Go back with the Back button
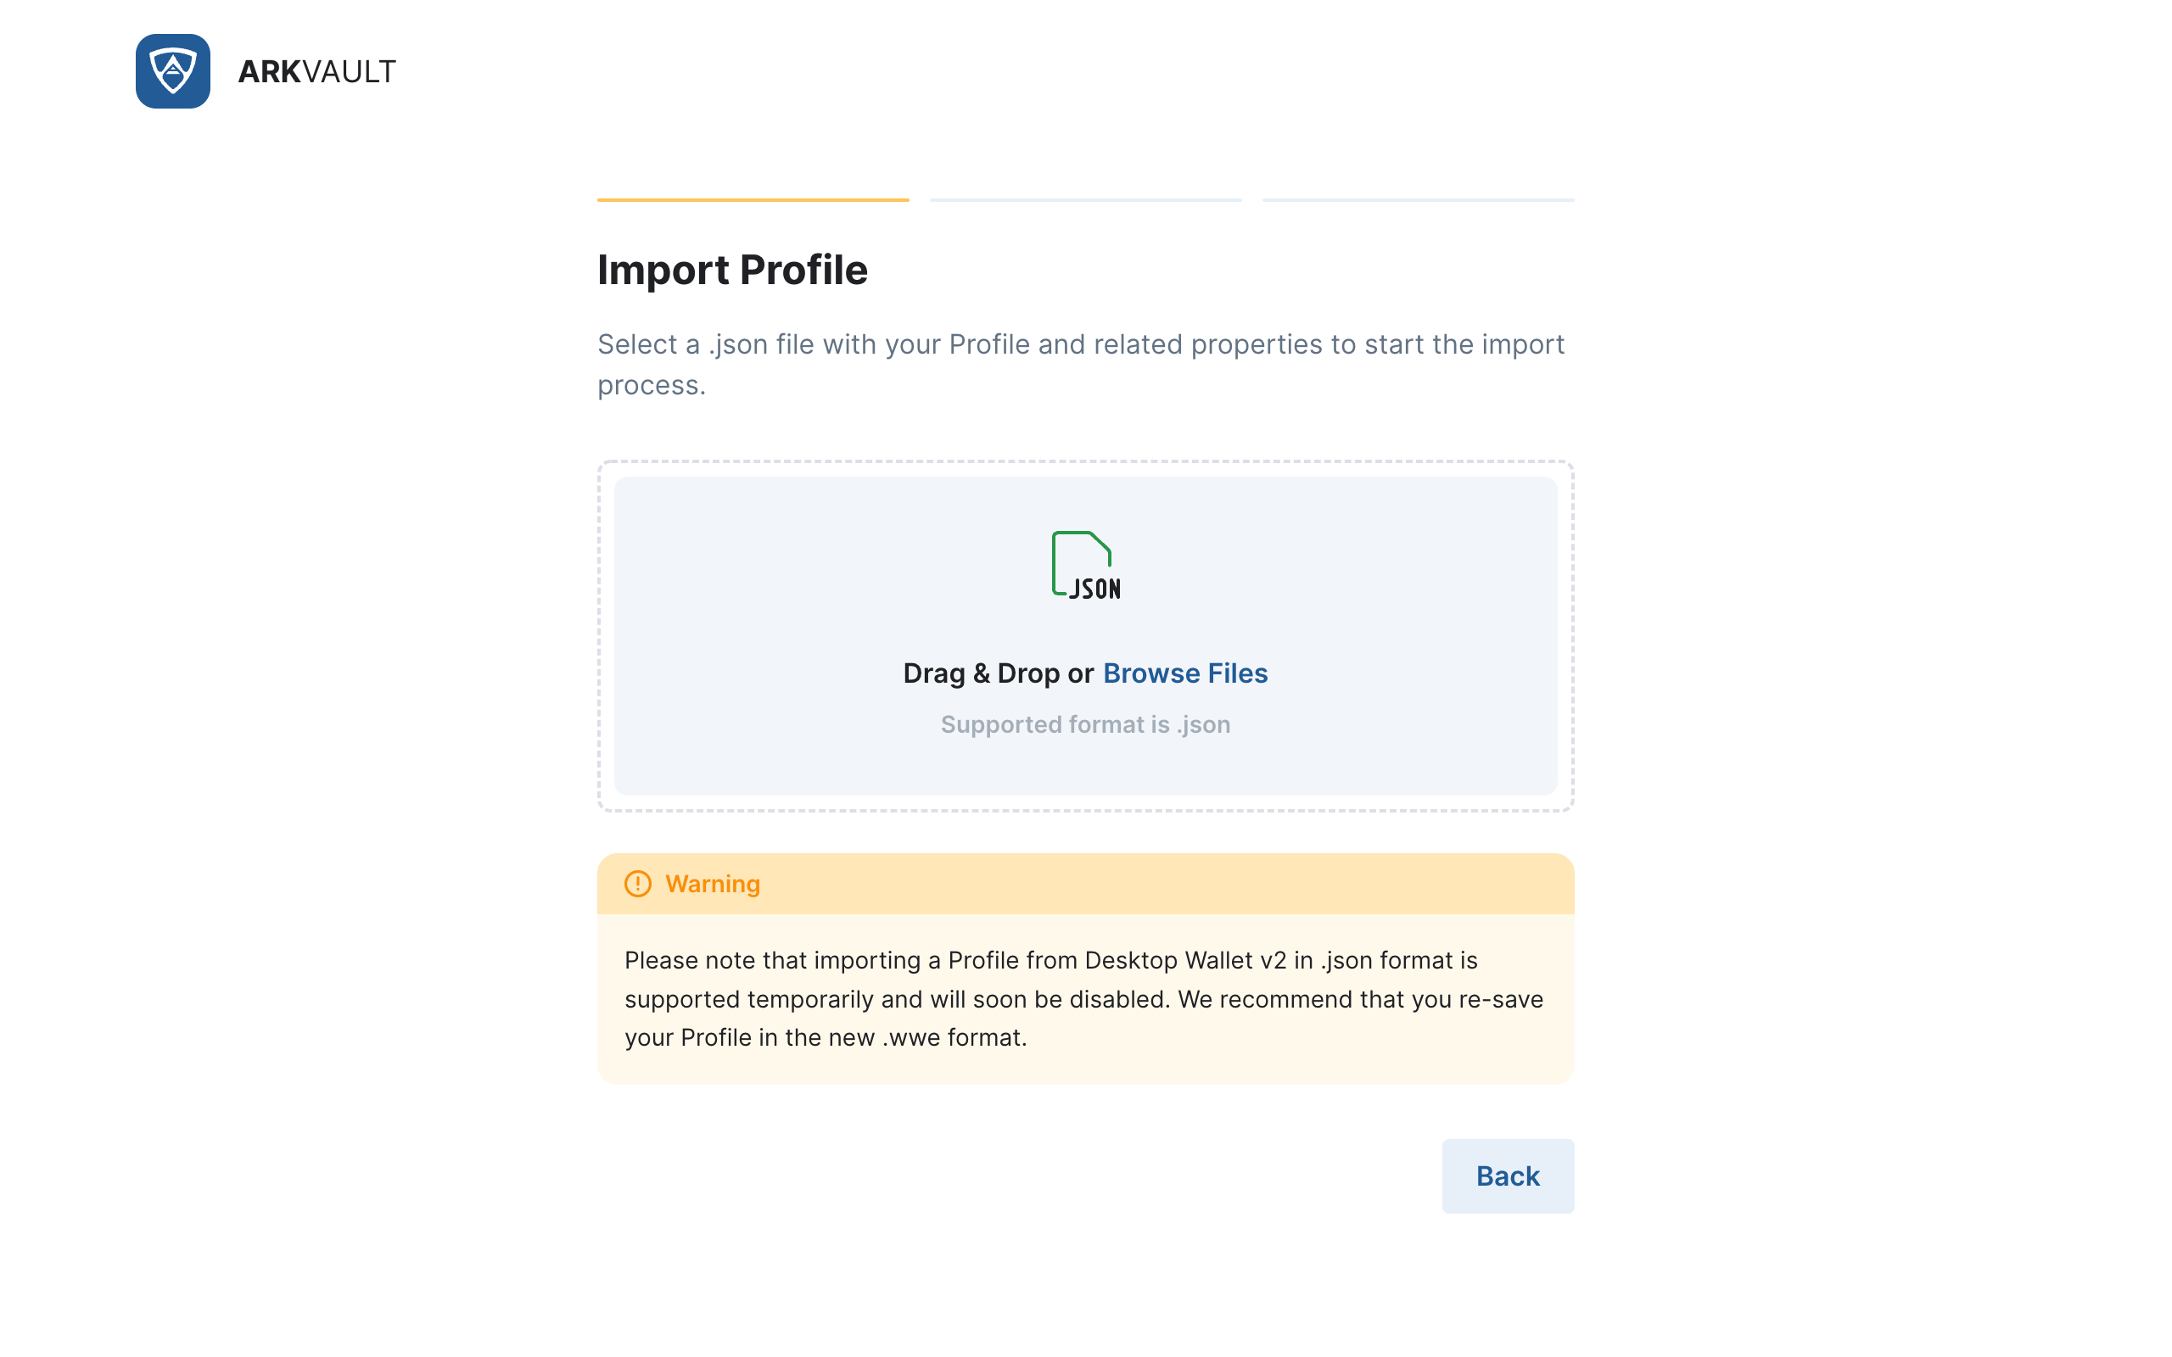The width and height of the screenshot is (2172, 1357). click(x=1508, y=1176)
